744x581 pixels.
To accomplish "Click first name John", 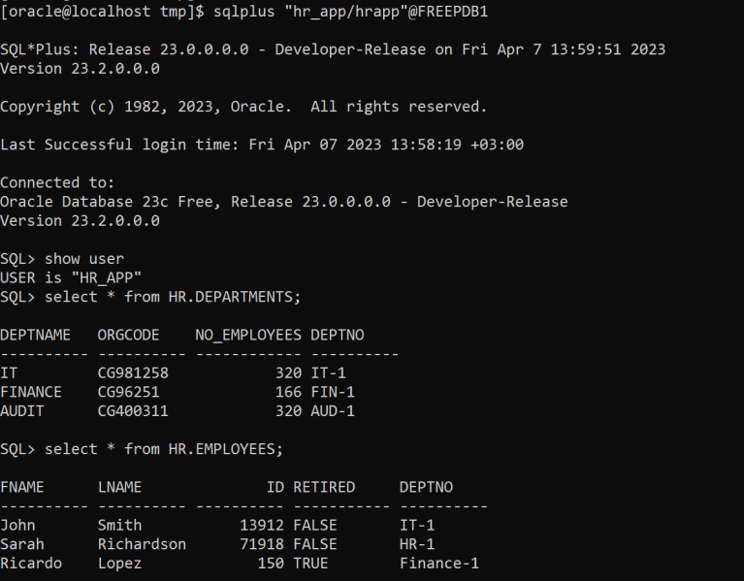I will [x=17, y=525].
